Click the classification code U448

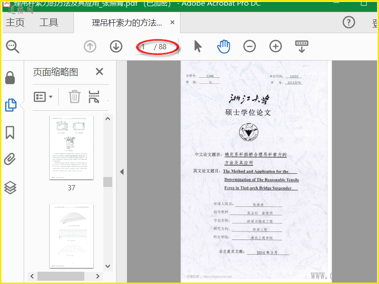(210, 76)
